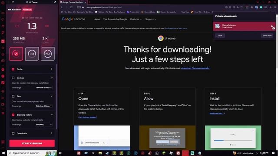Open the Features dropdown menu
Screen dimensions: 278x156
coord(136,19)
